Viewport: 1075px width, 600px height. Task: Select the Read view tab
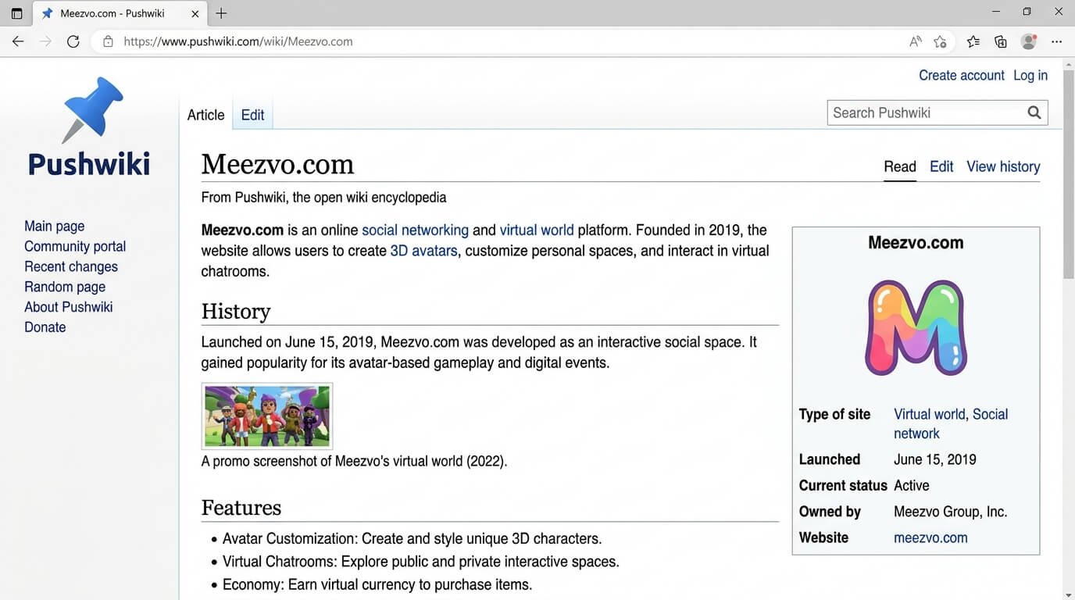point(900,166)
